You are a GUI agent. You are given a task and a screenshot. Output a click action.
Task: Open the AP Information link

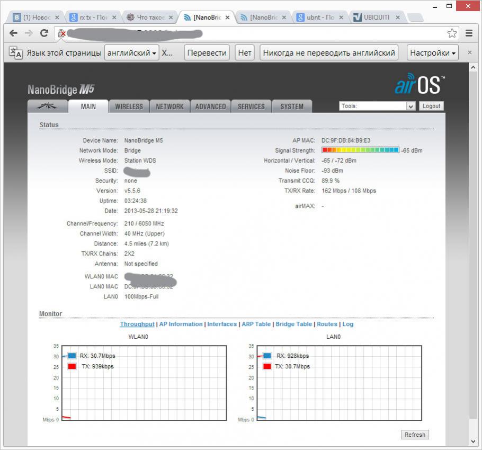pyautogui.click(x=181, y=324)
